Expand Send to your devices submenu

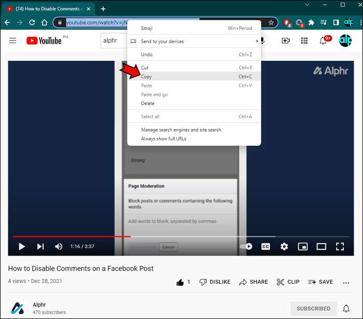click(194, 41)
